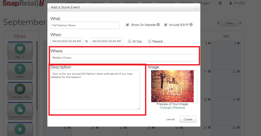
Task: Go to the previous month arrow
Action: [218, 23]
